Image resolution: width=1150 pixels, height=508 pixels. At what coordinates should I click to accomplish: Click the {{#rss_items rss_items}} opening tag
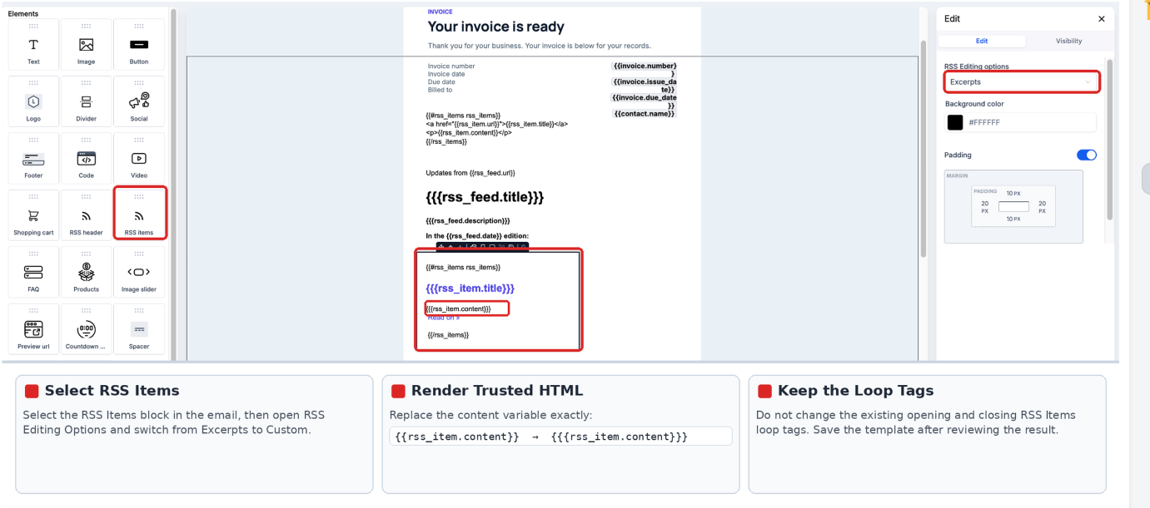(x=463, y=267)
